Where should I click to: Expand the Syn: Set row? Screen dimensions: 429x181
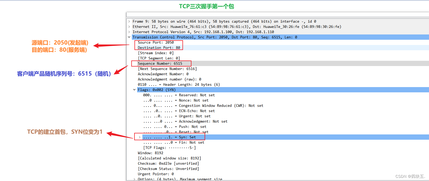pyautogui.click(x=139, y=137)
